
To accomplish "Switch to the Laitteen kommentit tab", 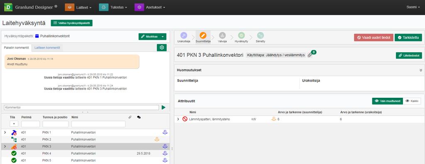I will pyautogui.click(x=47, y=48).
